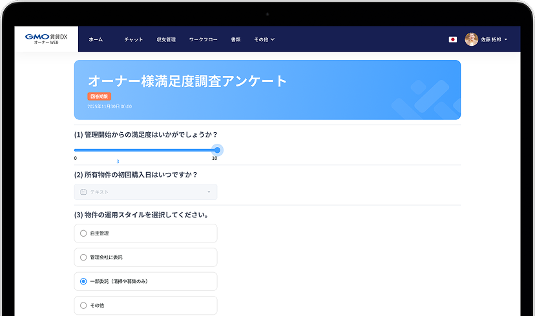Image resolution: width=535 pixels, height=316 pixels.
Task: Click the user profile avatar
Action: point(472,39)
